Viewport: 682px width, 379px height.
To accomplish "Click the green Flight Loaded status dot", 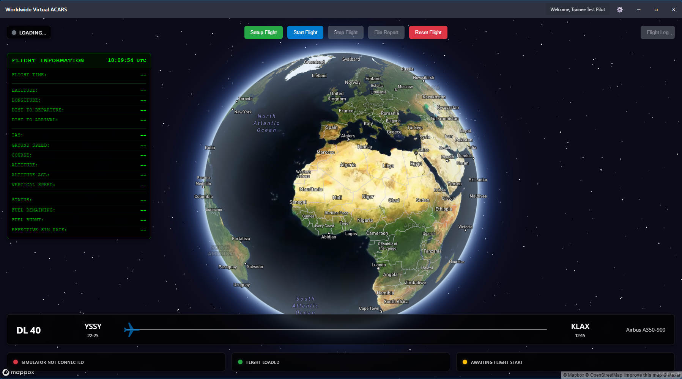I will click(240, 362).
